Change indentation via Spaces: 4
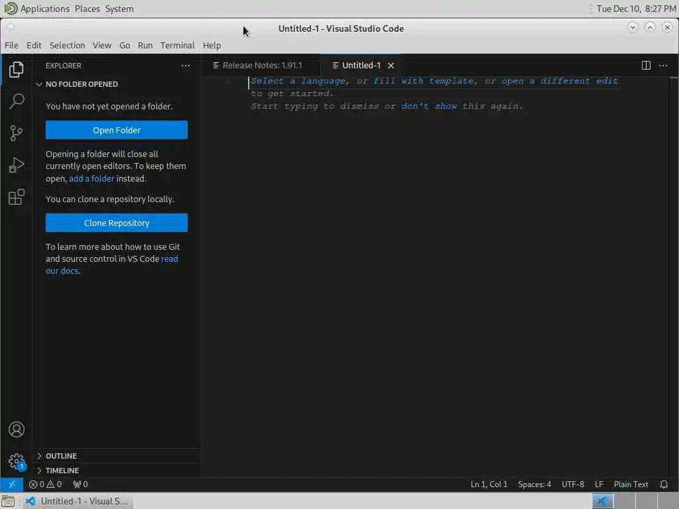 tap(534, 484)
